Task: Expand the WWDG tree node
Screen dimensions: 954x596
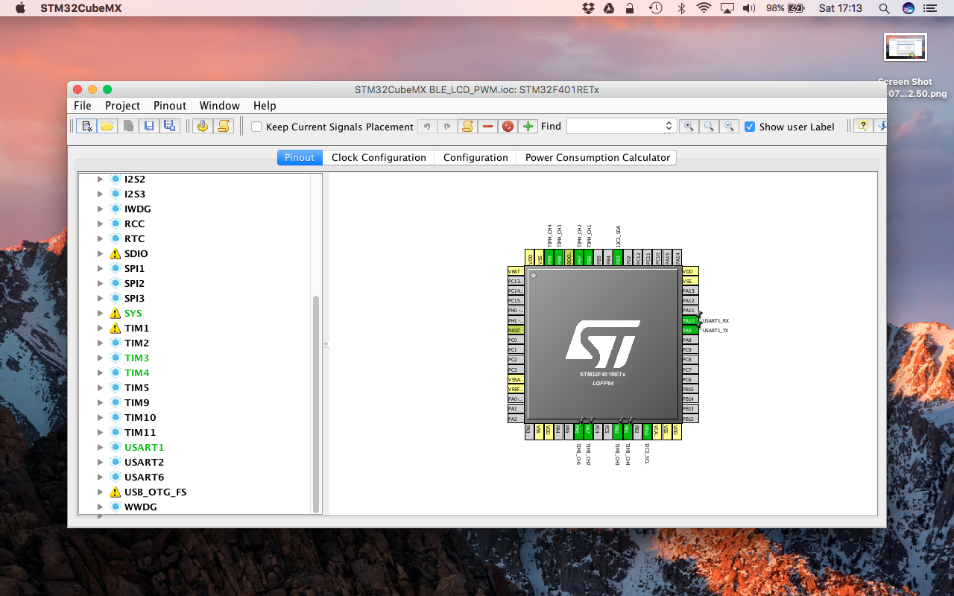Action: point(100,507)
